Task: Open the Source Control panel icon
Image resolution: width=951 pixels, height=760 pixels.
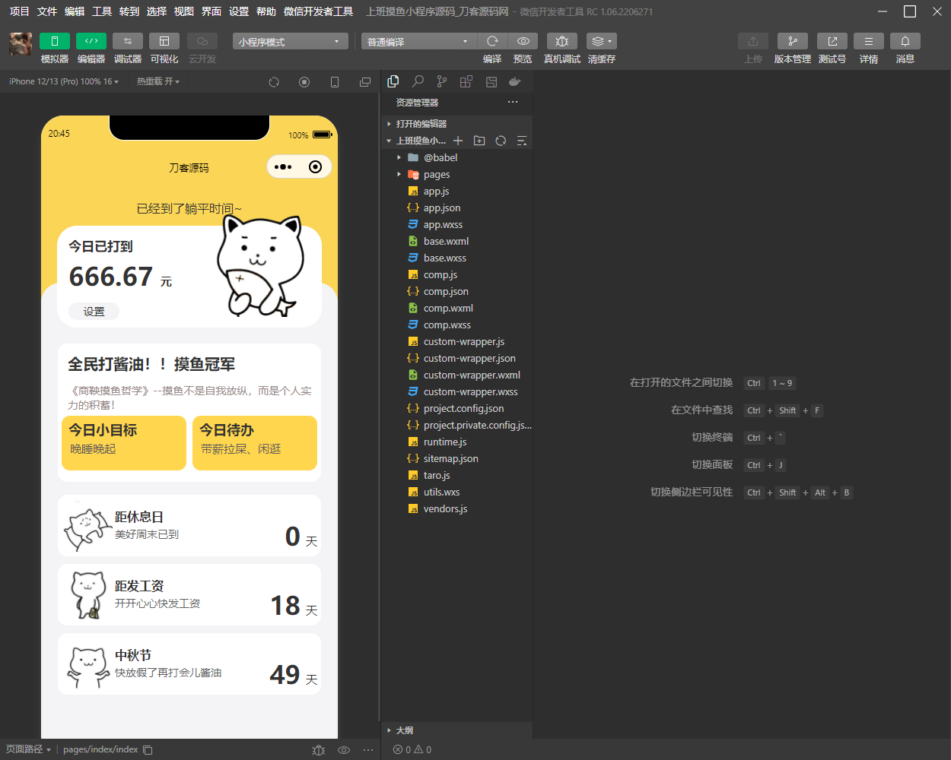Action: point(441,81)
